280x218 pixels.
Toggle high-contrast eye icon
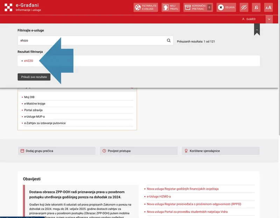click(x=244, y=7)
